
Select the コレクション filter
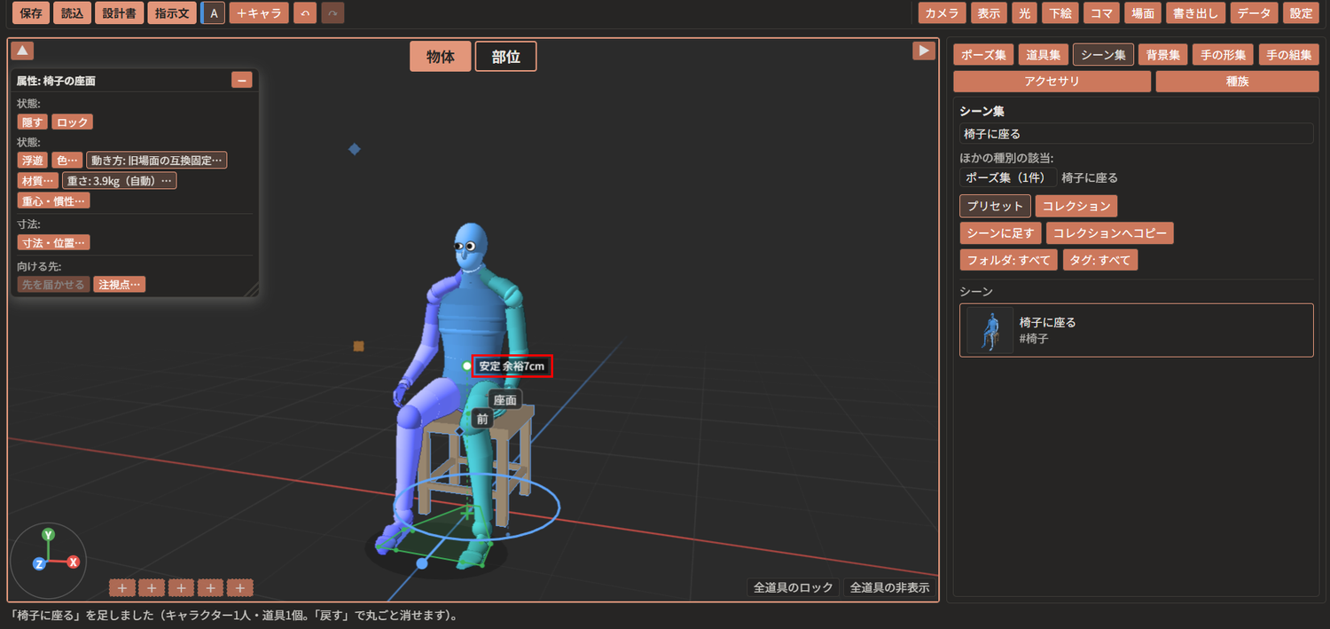click(x=1076, y=206)
